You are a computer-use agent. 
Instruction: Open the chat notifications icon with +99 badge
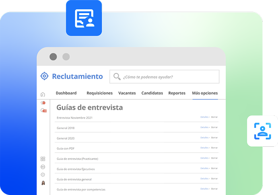(43, 110)
